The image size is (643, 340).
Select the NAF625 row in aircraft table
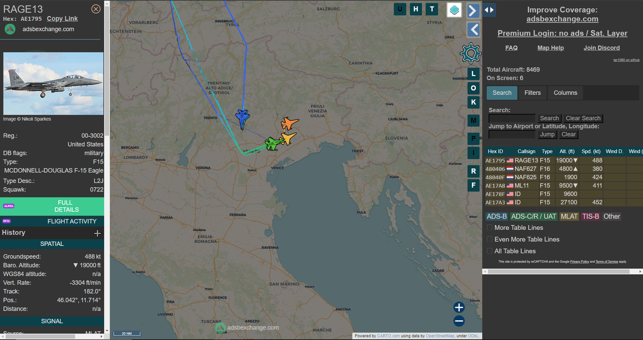564,177
